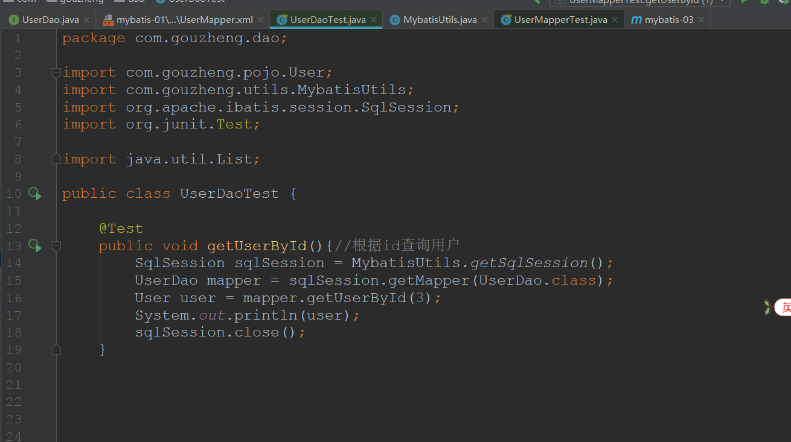Click line number 24 in the gutter
The height and width of the screenshot is (442, 791).
click(14, 436)
